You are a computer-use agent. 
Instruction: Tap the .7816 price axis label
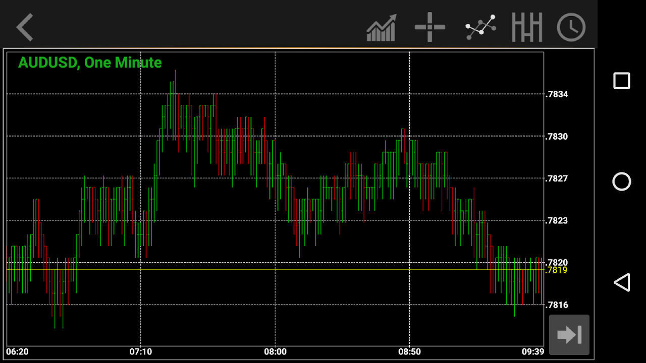pos(557,305)
